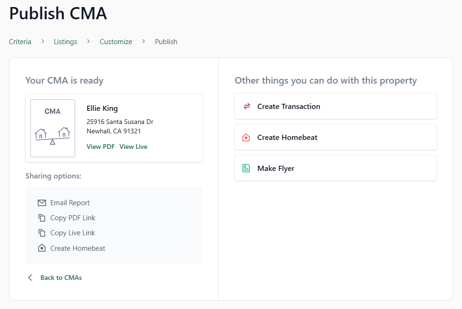Viewport: 462px width, 309px height.
Task: Click the Make Flyer document icon
Action: point(246,168)
